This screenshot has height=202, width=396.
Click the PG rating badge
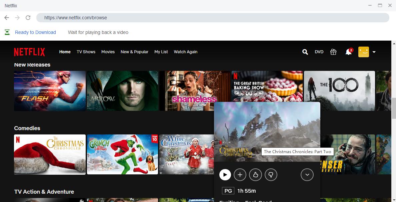(228, 191)
